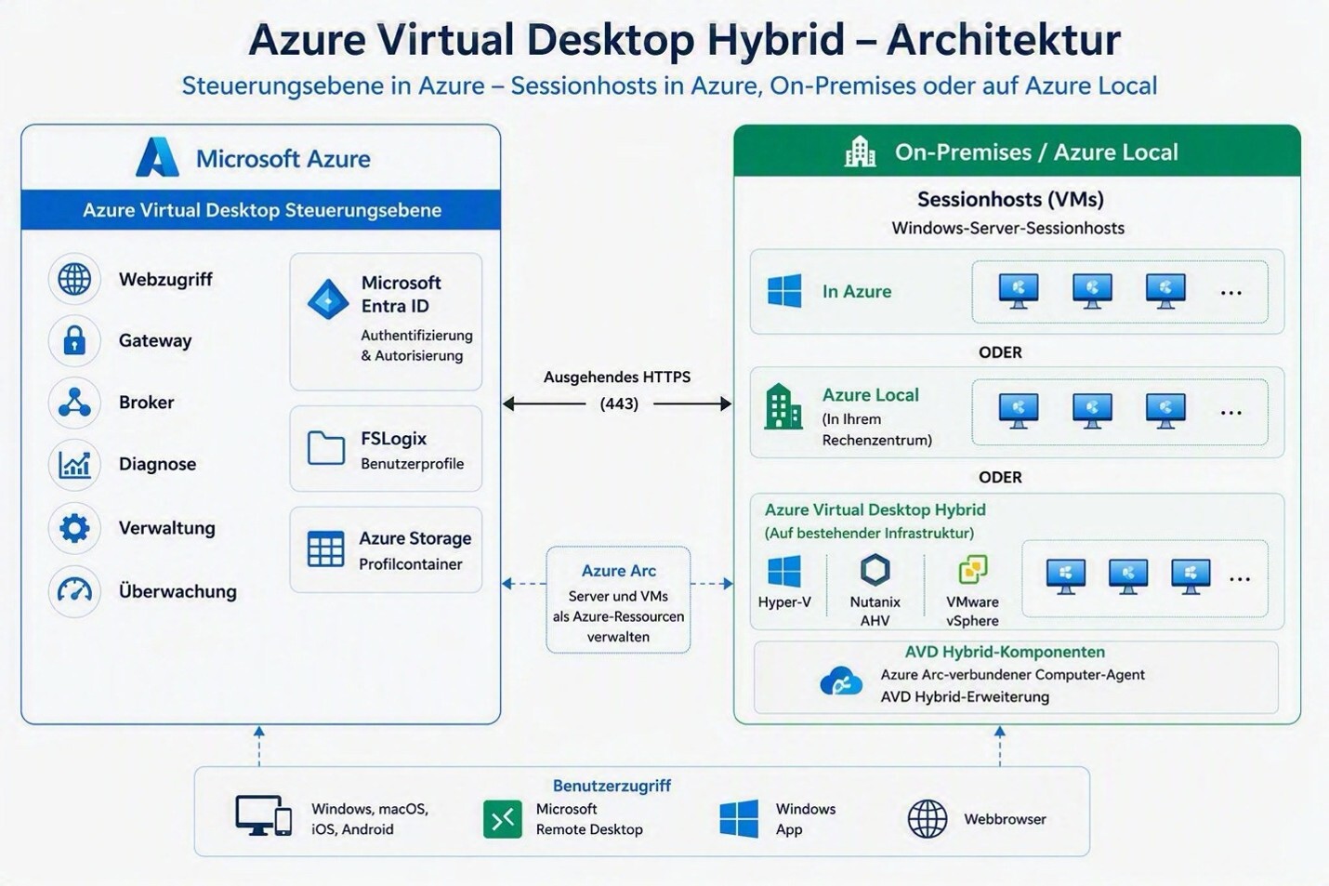
Task: Click the Benutzerzugriff heading
Action: click(612, 786)
